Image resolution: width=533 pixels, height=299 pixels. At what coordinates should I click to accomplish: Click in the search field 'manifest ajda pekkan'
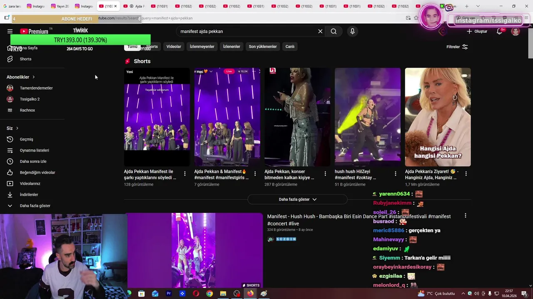248,31
